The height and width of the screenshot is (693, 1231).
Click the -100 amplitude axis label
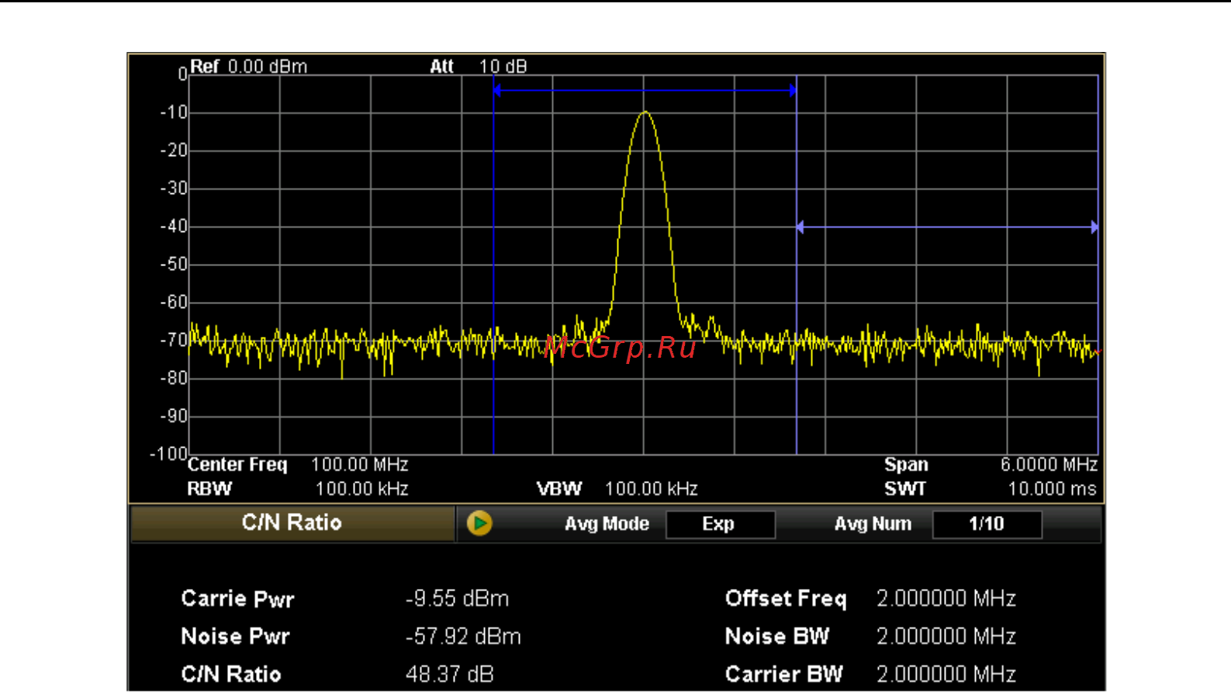click(168, 453)
